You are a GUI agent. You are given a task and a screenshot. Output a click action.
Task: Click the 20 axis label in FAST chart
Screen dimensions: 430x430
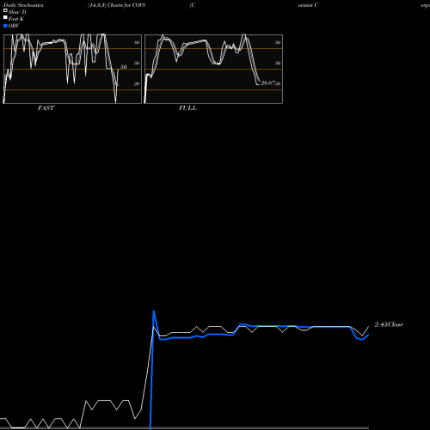pyautogui.click(x=137, y=83)
